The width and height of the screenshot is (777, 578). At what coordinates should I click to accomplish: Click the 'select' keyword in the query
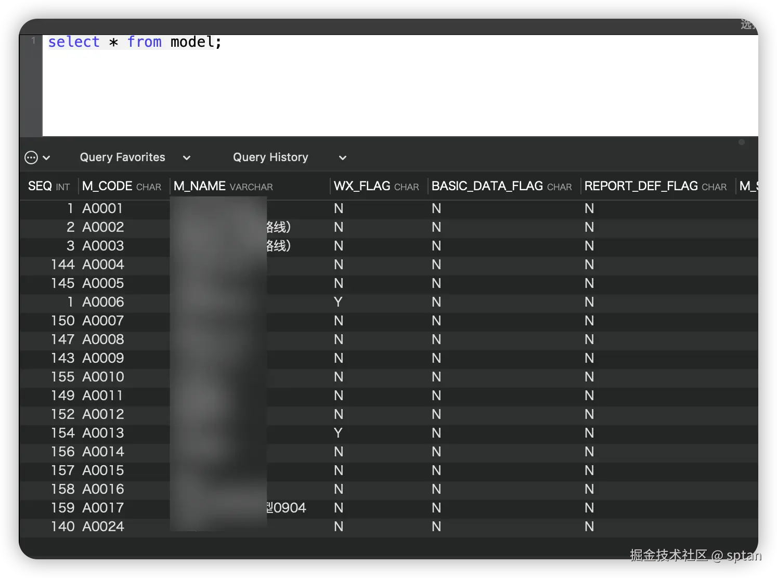tap(74, 42)
